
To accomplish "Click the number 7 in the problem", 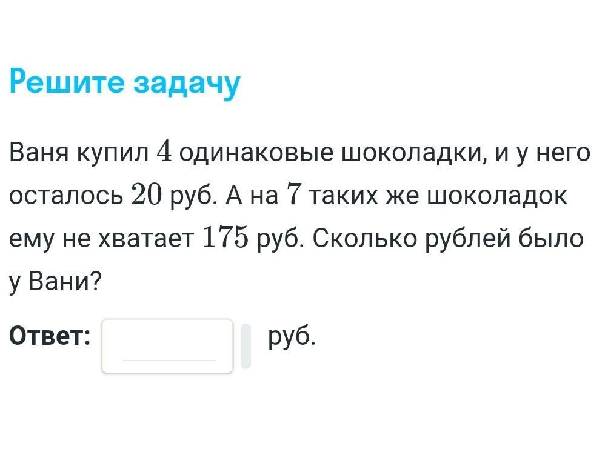I will click(294, 194).
